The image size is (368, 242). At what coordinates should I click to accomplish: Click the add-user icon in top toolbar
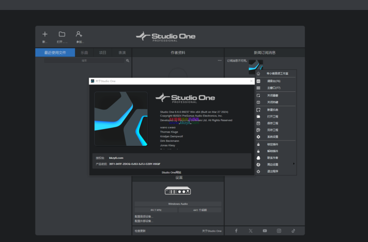coord(79,34)
